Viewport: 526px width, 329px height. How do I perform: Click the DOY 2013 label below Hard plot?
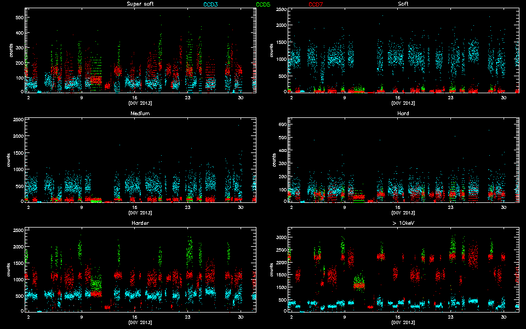pyautogui.click(x=403, y=212)
